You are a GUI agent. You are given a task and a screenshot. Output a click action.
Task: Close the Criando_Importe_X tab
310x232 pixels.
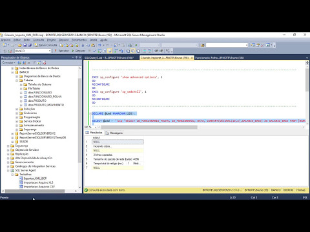192,58
